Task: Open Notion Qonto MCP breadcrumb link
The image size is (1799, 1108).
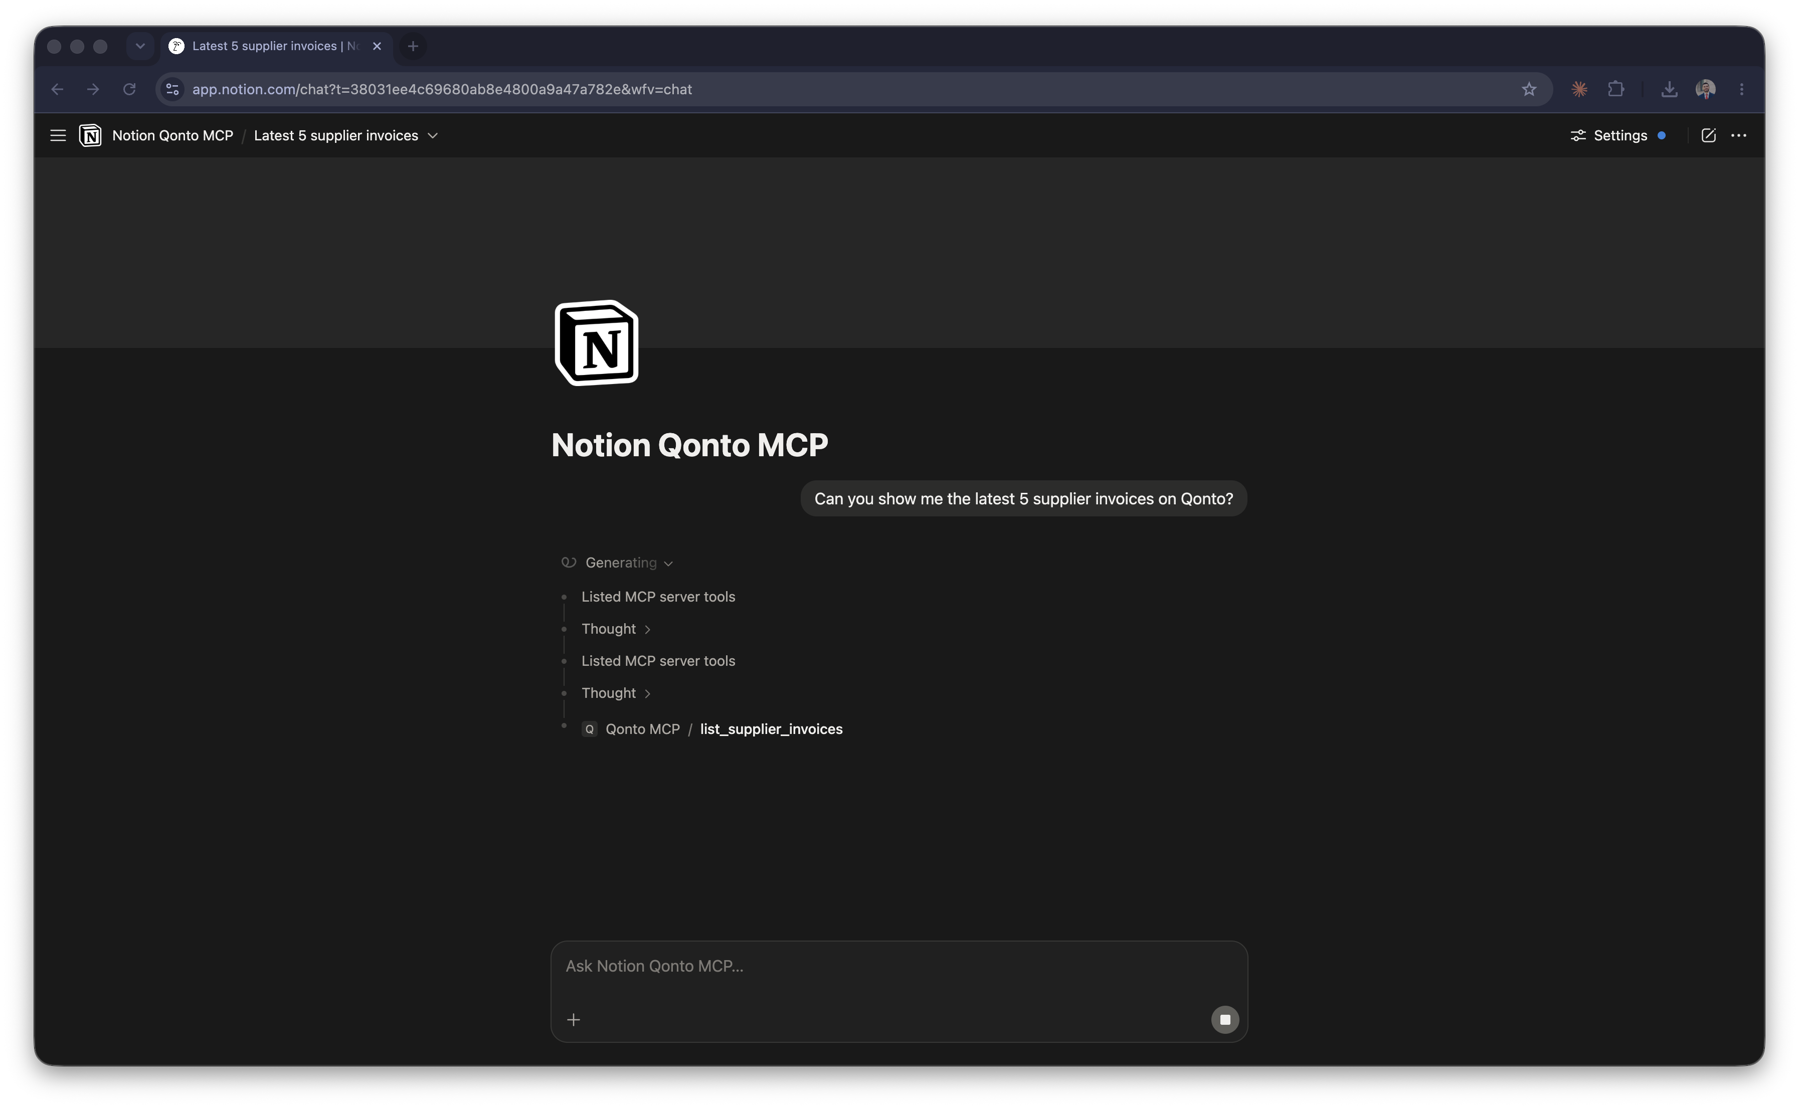Action: [173, 135]
